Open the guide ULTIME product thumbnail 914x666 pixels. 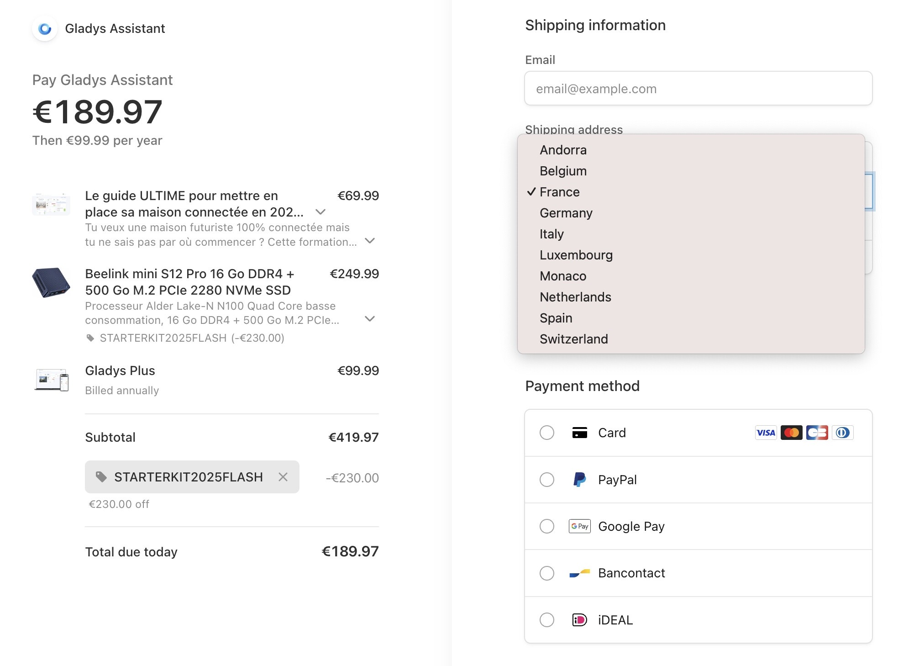[51, 204]
